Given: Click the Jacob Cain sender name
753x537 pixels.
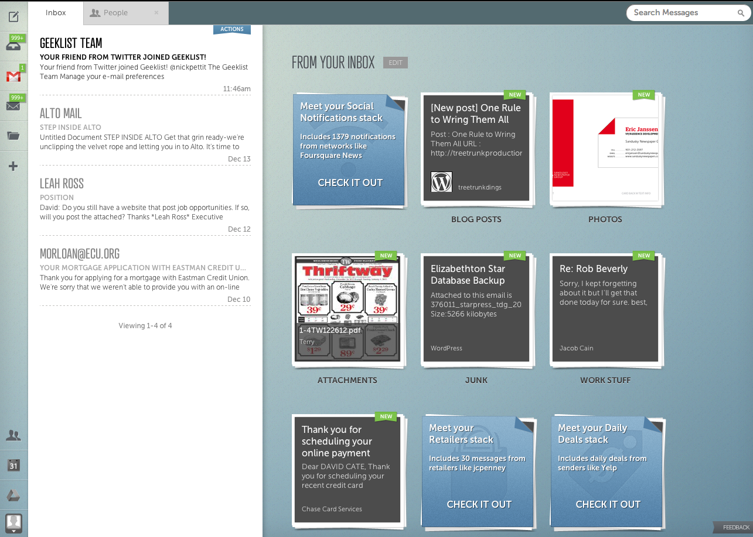Looking at the screenshot, I should click(576, 348).
